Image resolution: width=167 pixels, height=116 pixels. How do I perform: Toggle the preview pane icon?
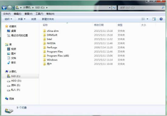pyautogui.click(x=154, y=19)
